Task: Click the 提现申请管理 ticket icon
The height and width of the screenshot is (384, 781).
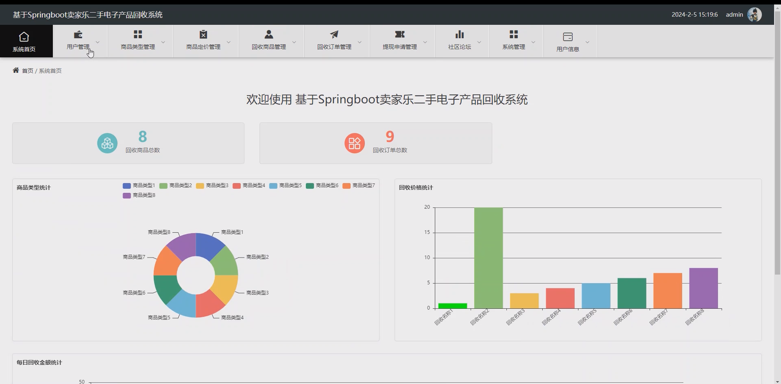Action: 399,34
